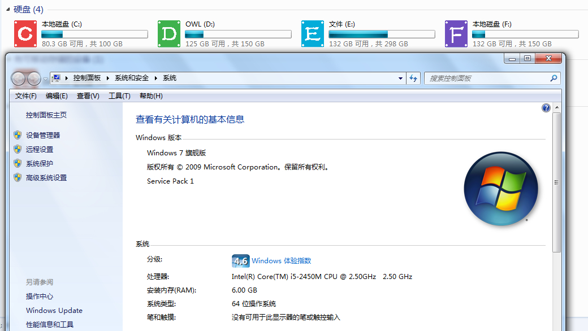This screenshot has width=588, height=331.
Task: Open the 工具(T) menu
Action: coord(119,96)
